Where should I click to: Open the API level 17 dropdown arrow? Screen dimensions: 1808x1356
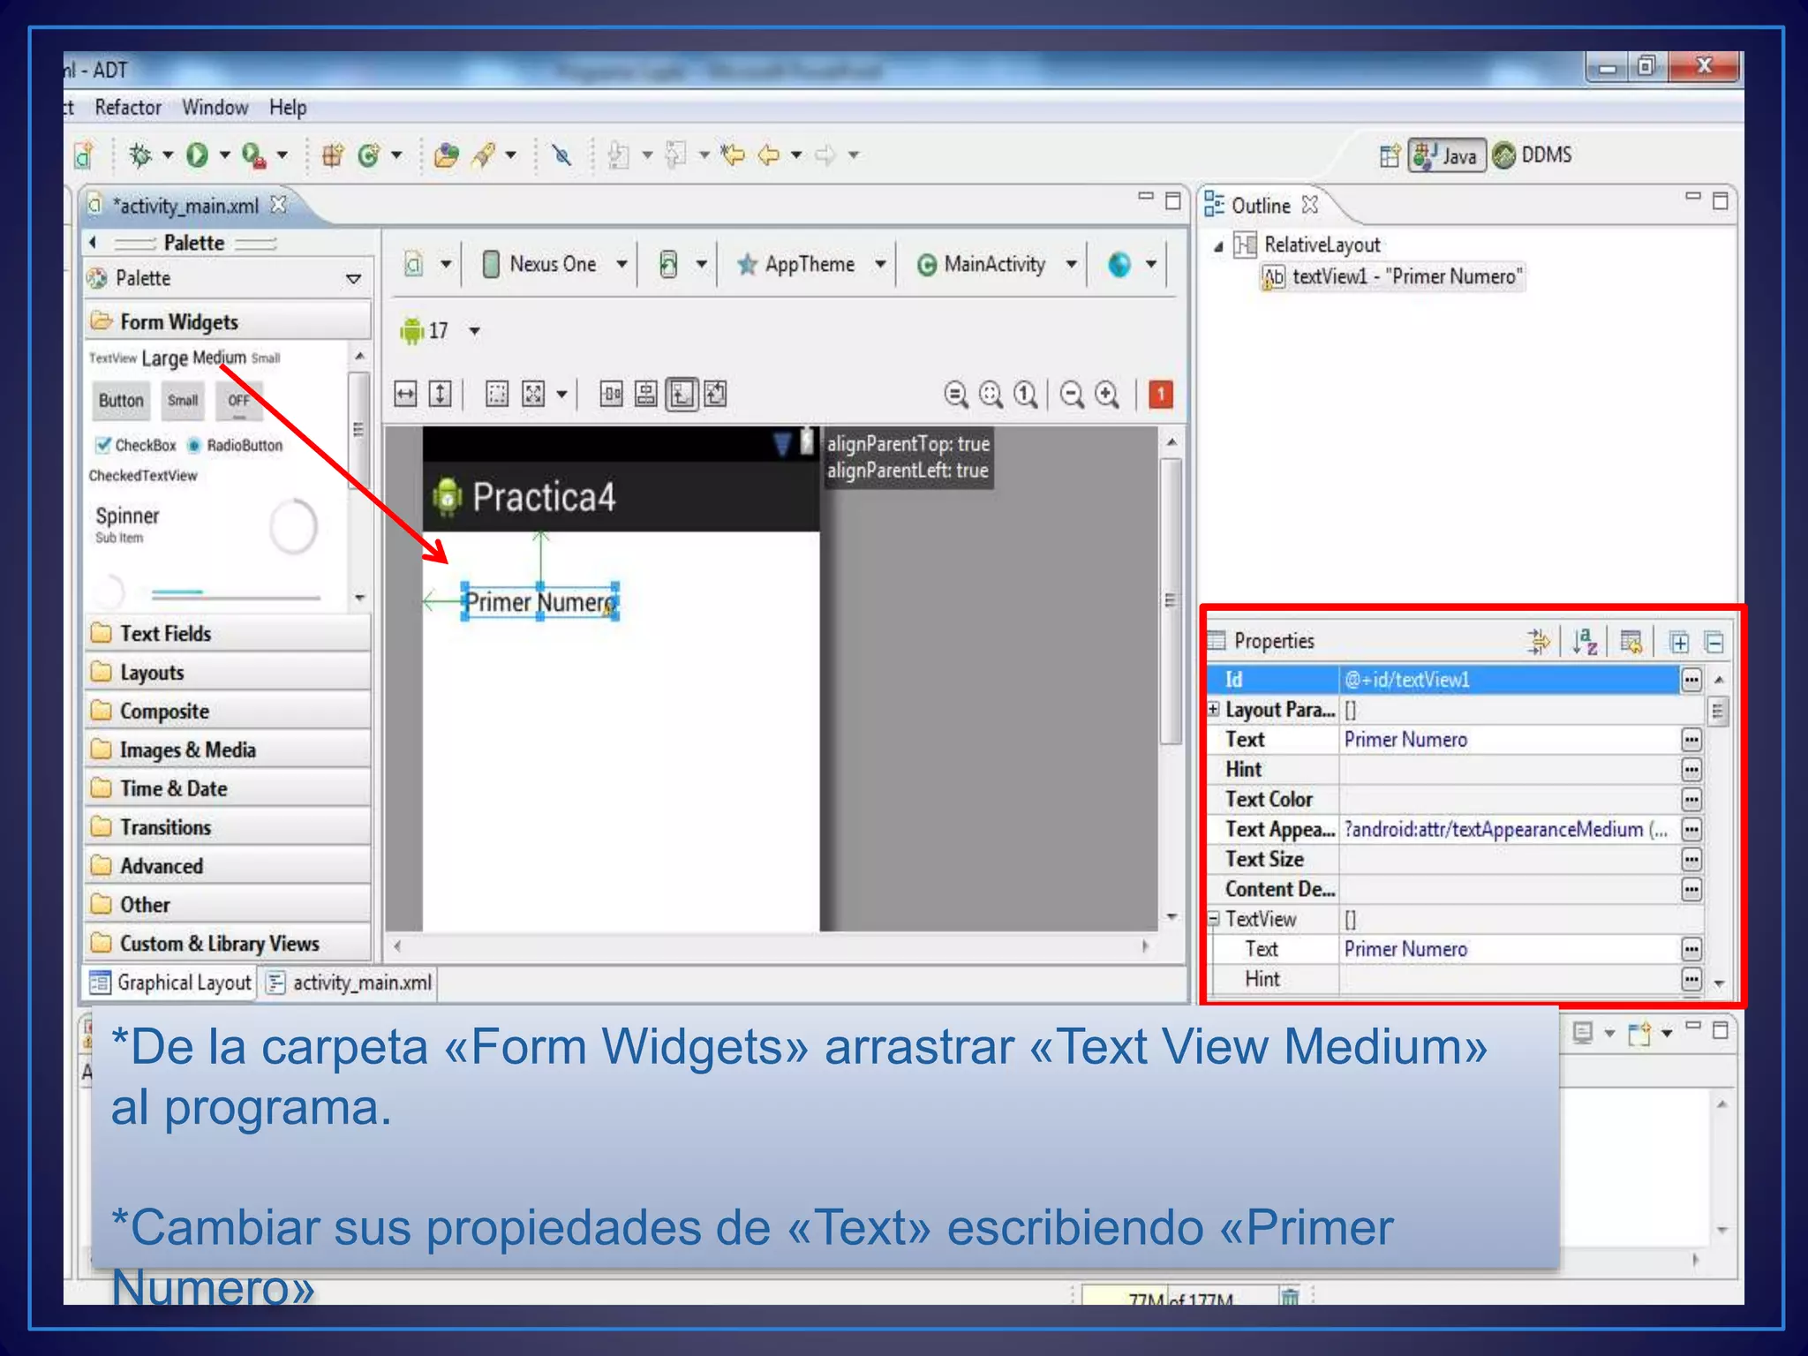pyautogui.click(x=474, y=331)
